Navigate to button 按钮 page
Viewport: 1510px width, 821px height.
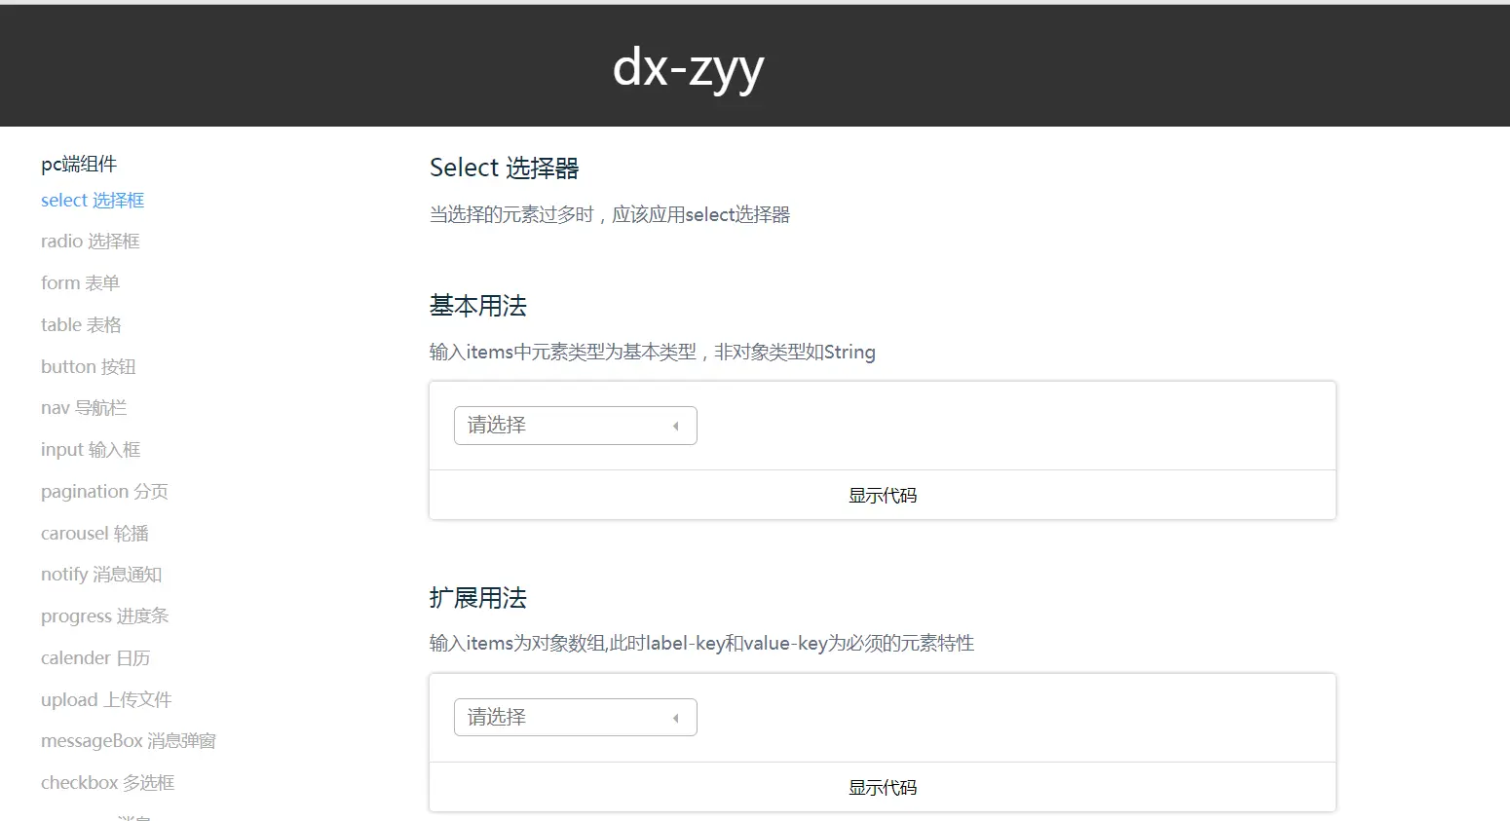coord(89,367)
